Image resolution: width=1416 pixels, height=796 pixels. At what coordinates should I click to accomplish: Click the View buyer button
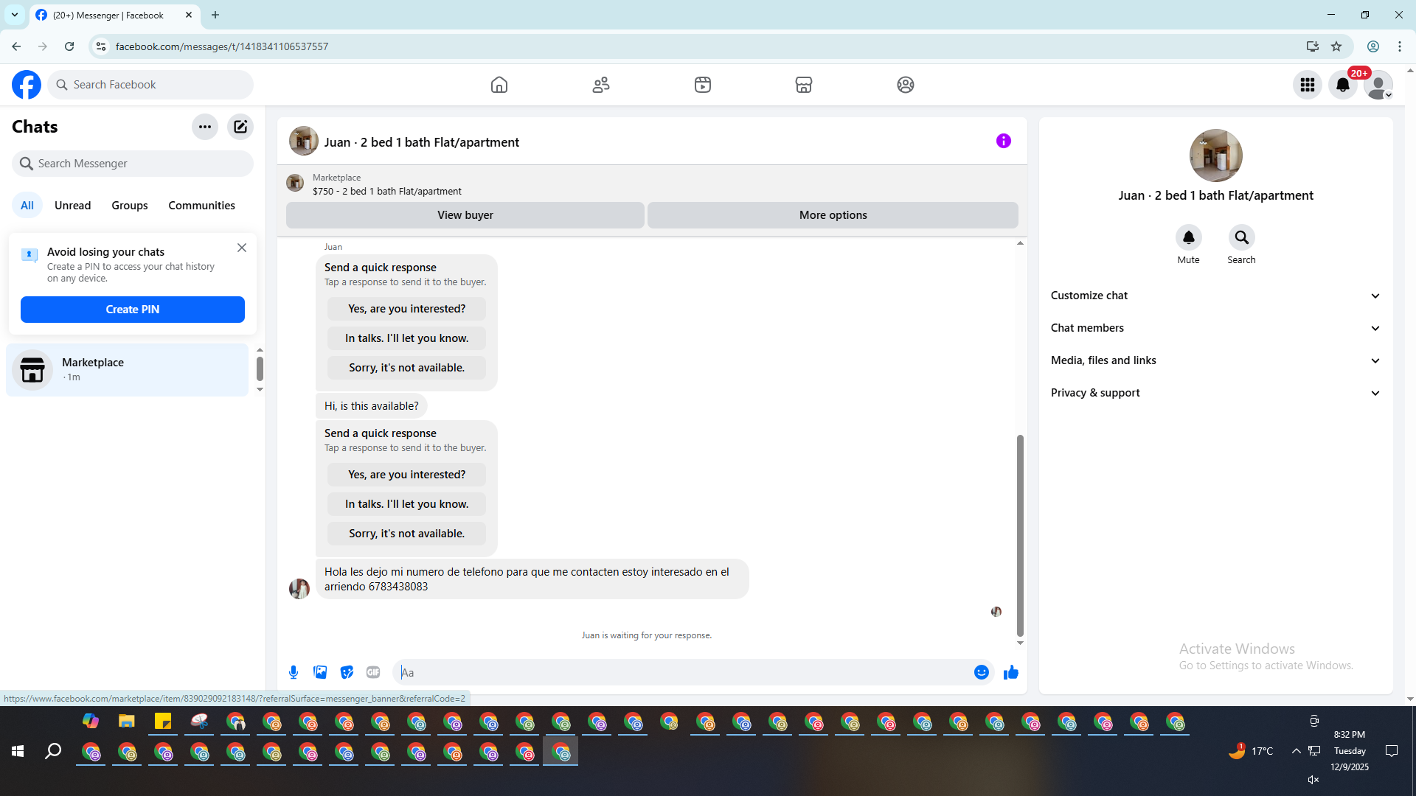465,215
